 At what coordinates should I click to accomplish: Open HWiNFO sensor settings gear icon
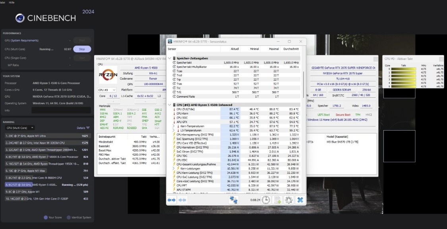[288, 200]
